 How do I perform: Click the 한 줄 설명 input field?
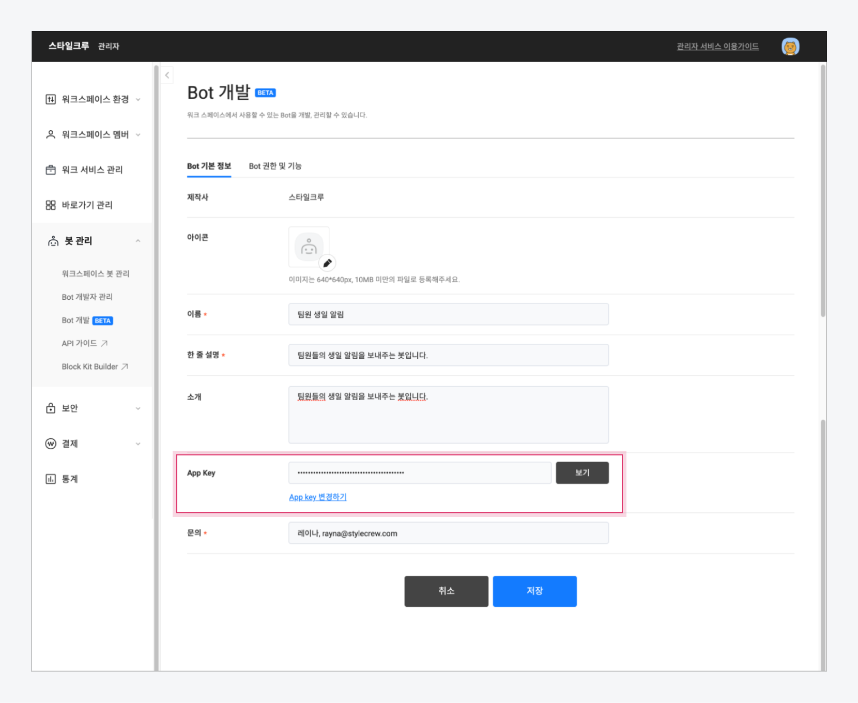449,355
